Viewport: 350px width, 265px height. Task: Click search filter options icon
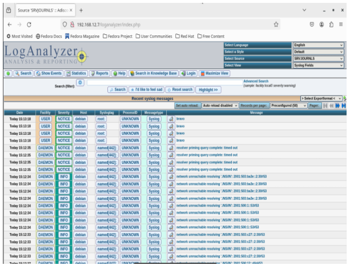click(x=80, y=82)
